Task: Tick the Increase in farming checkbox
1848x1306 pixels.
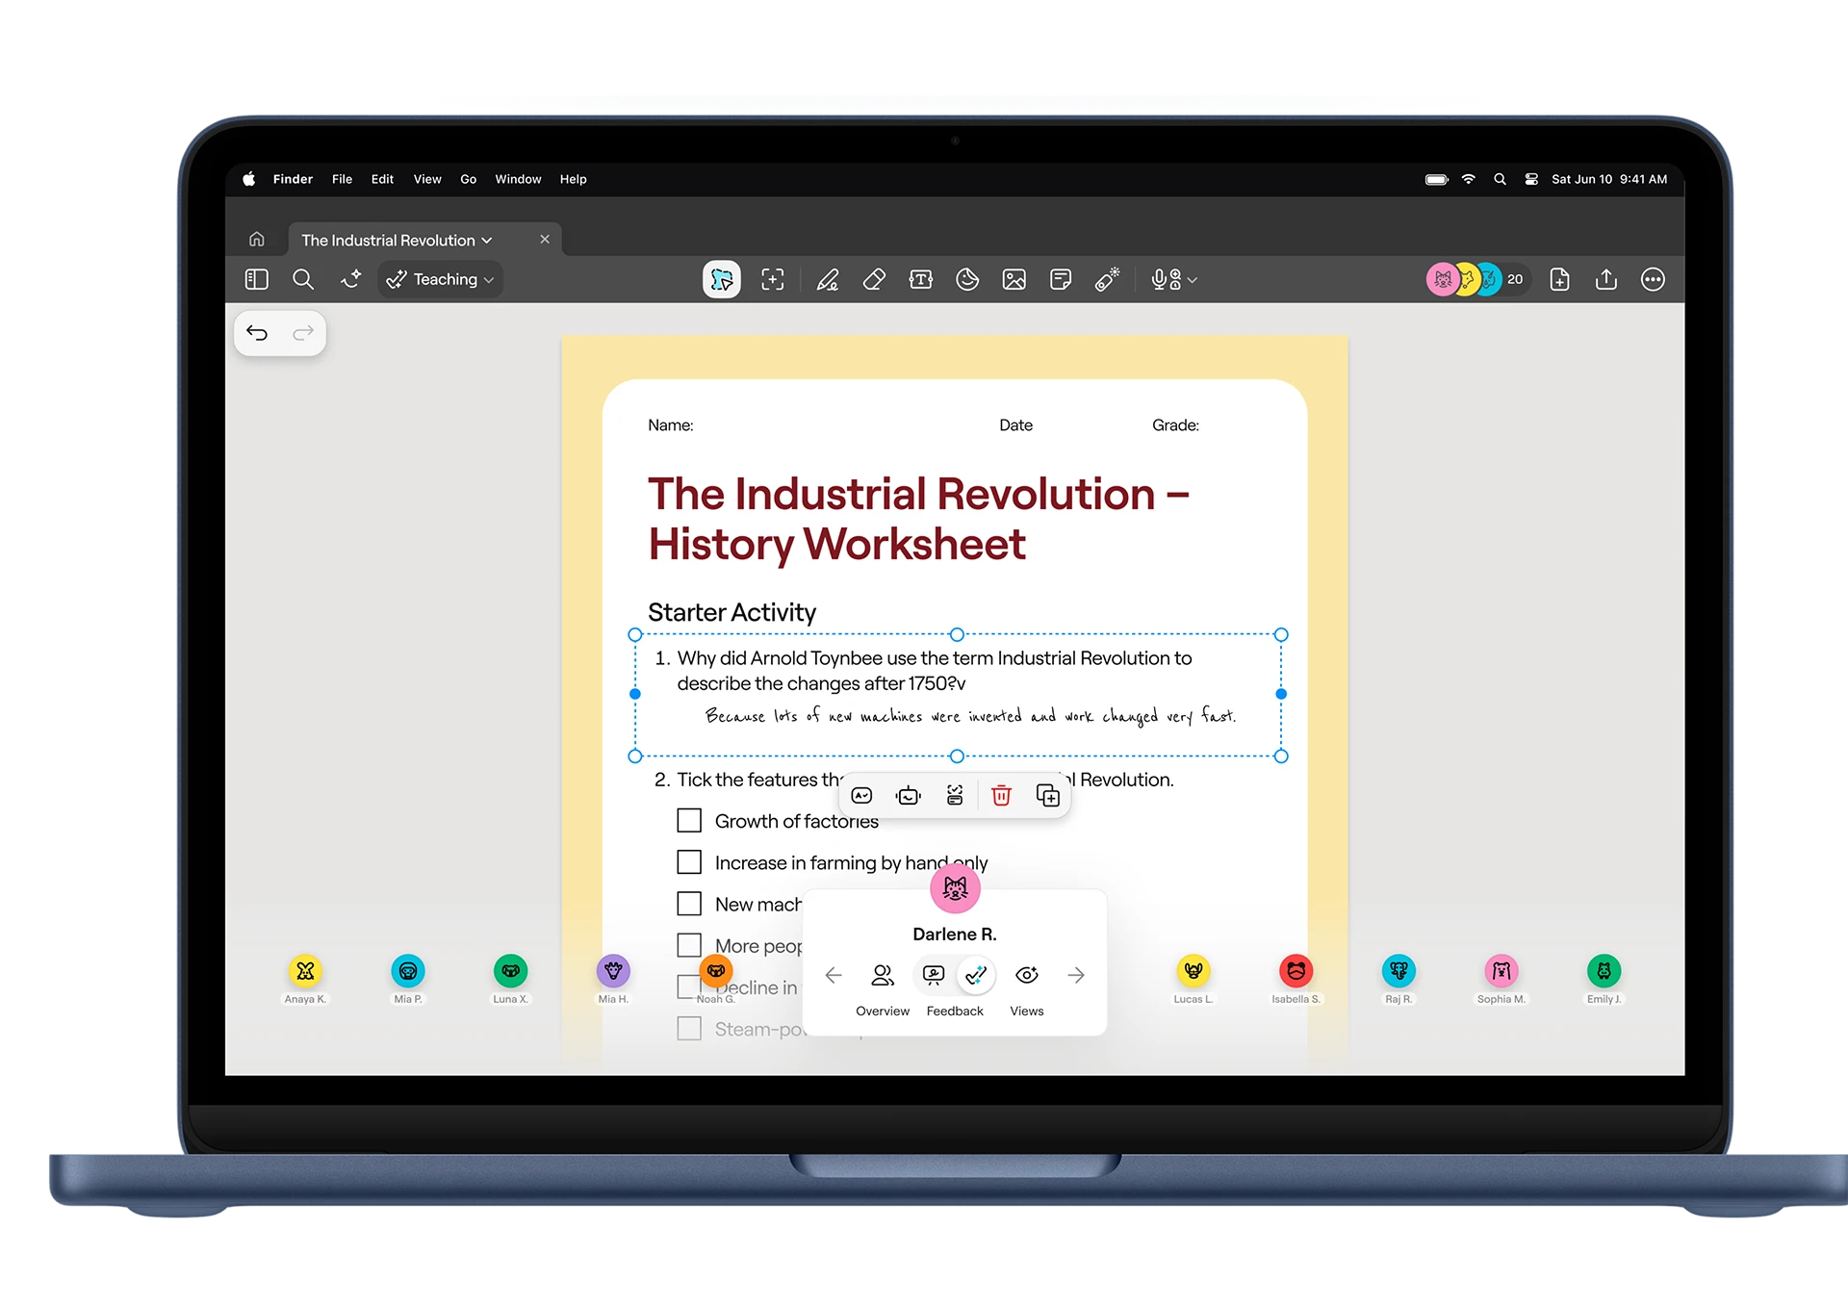Action: (689, 861)
